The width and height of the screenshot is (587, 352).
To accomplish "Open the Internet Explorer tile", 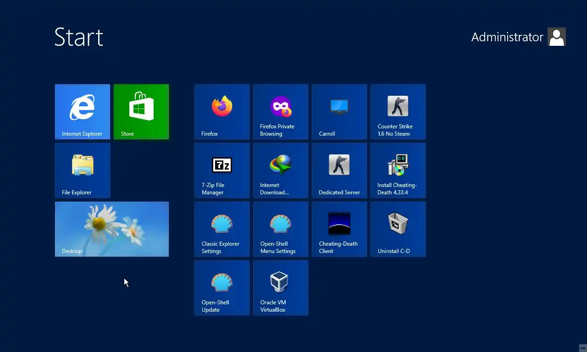I will (x=83, y=112).
